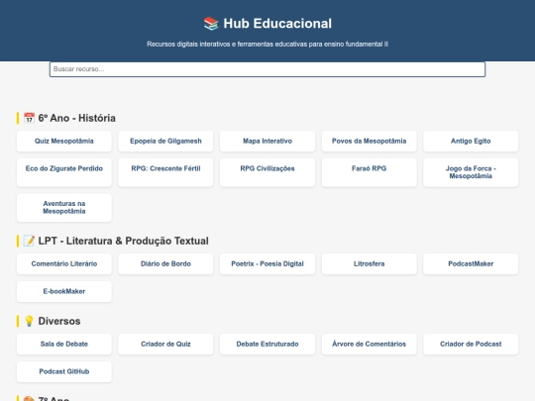Click the light bulb icon next to Diversos

[x=29, y=321]
